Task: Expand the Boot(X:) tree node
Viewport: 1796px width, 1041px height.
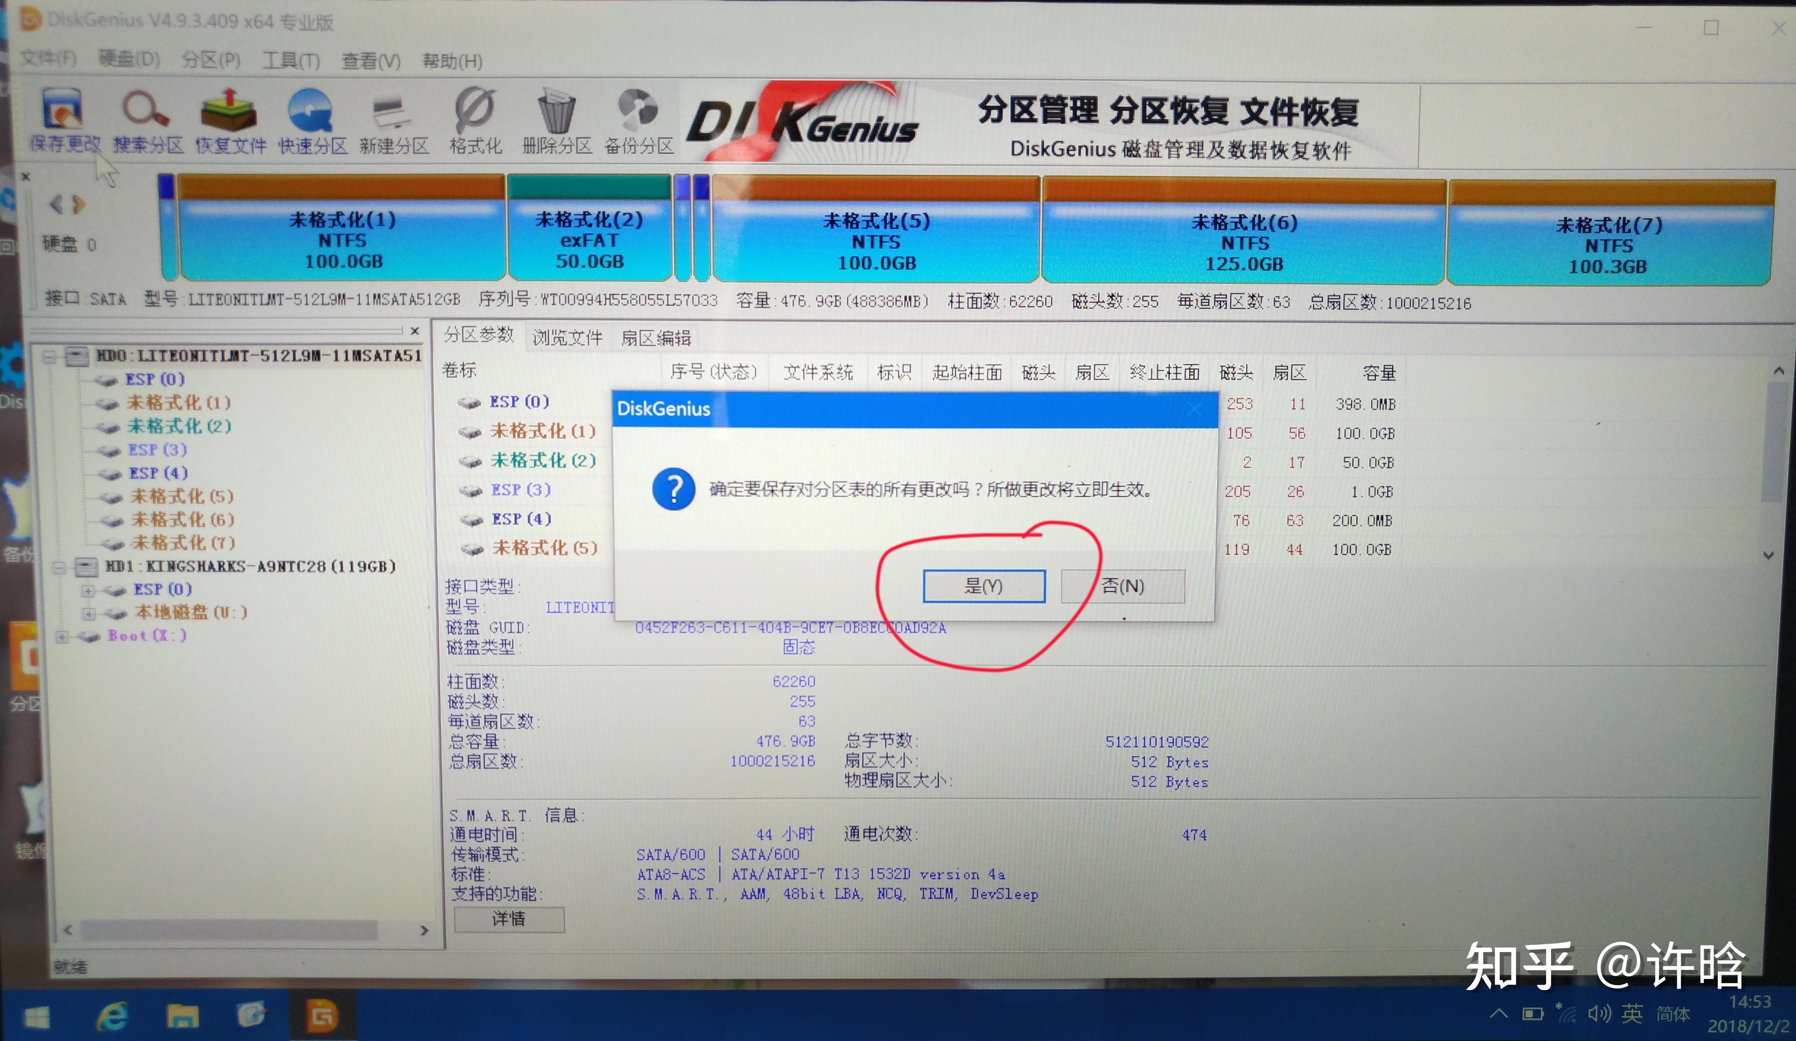Action: pyautogui.click(x=62, y=636)
